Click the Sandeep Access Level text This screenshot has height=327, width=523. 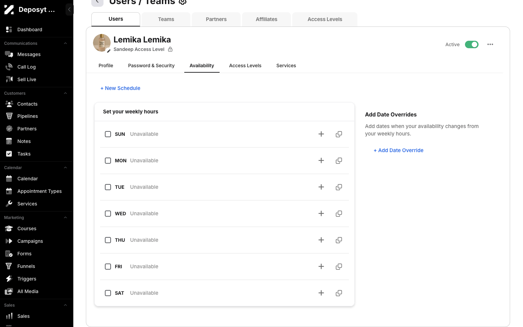pyautogui.click(x=139, y=49)
